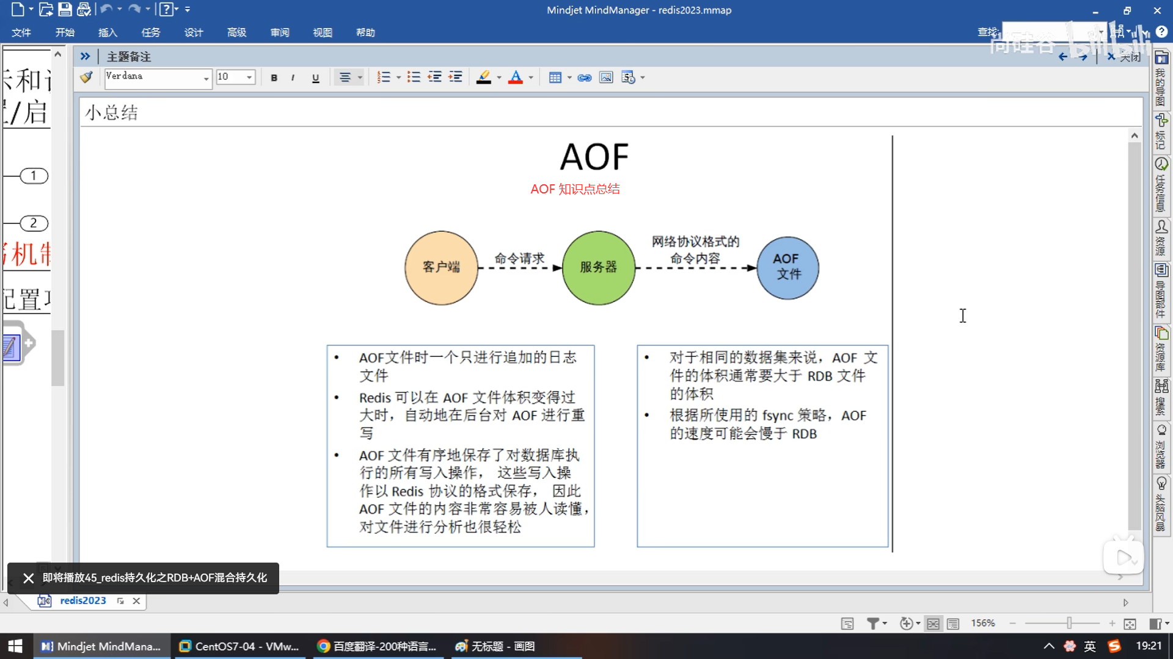Toggle underline formatting
1173x659 pixels.
coord(315,77)
